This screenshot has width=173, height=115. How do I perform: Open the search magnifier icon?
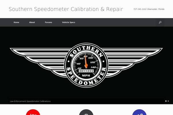pyautogui.click(x=160, y=22)
